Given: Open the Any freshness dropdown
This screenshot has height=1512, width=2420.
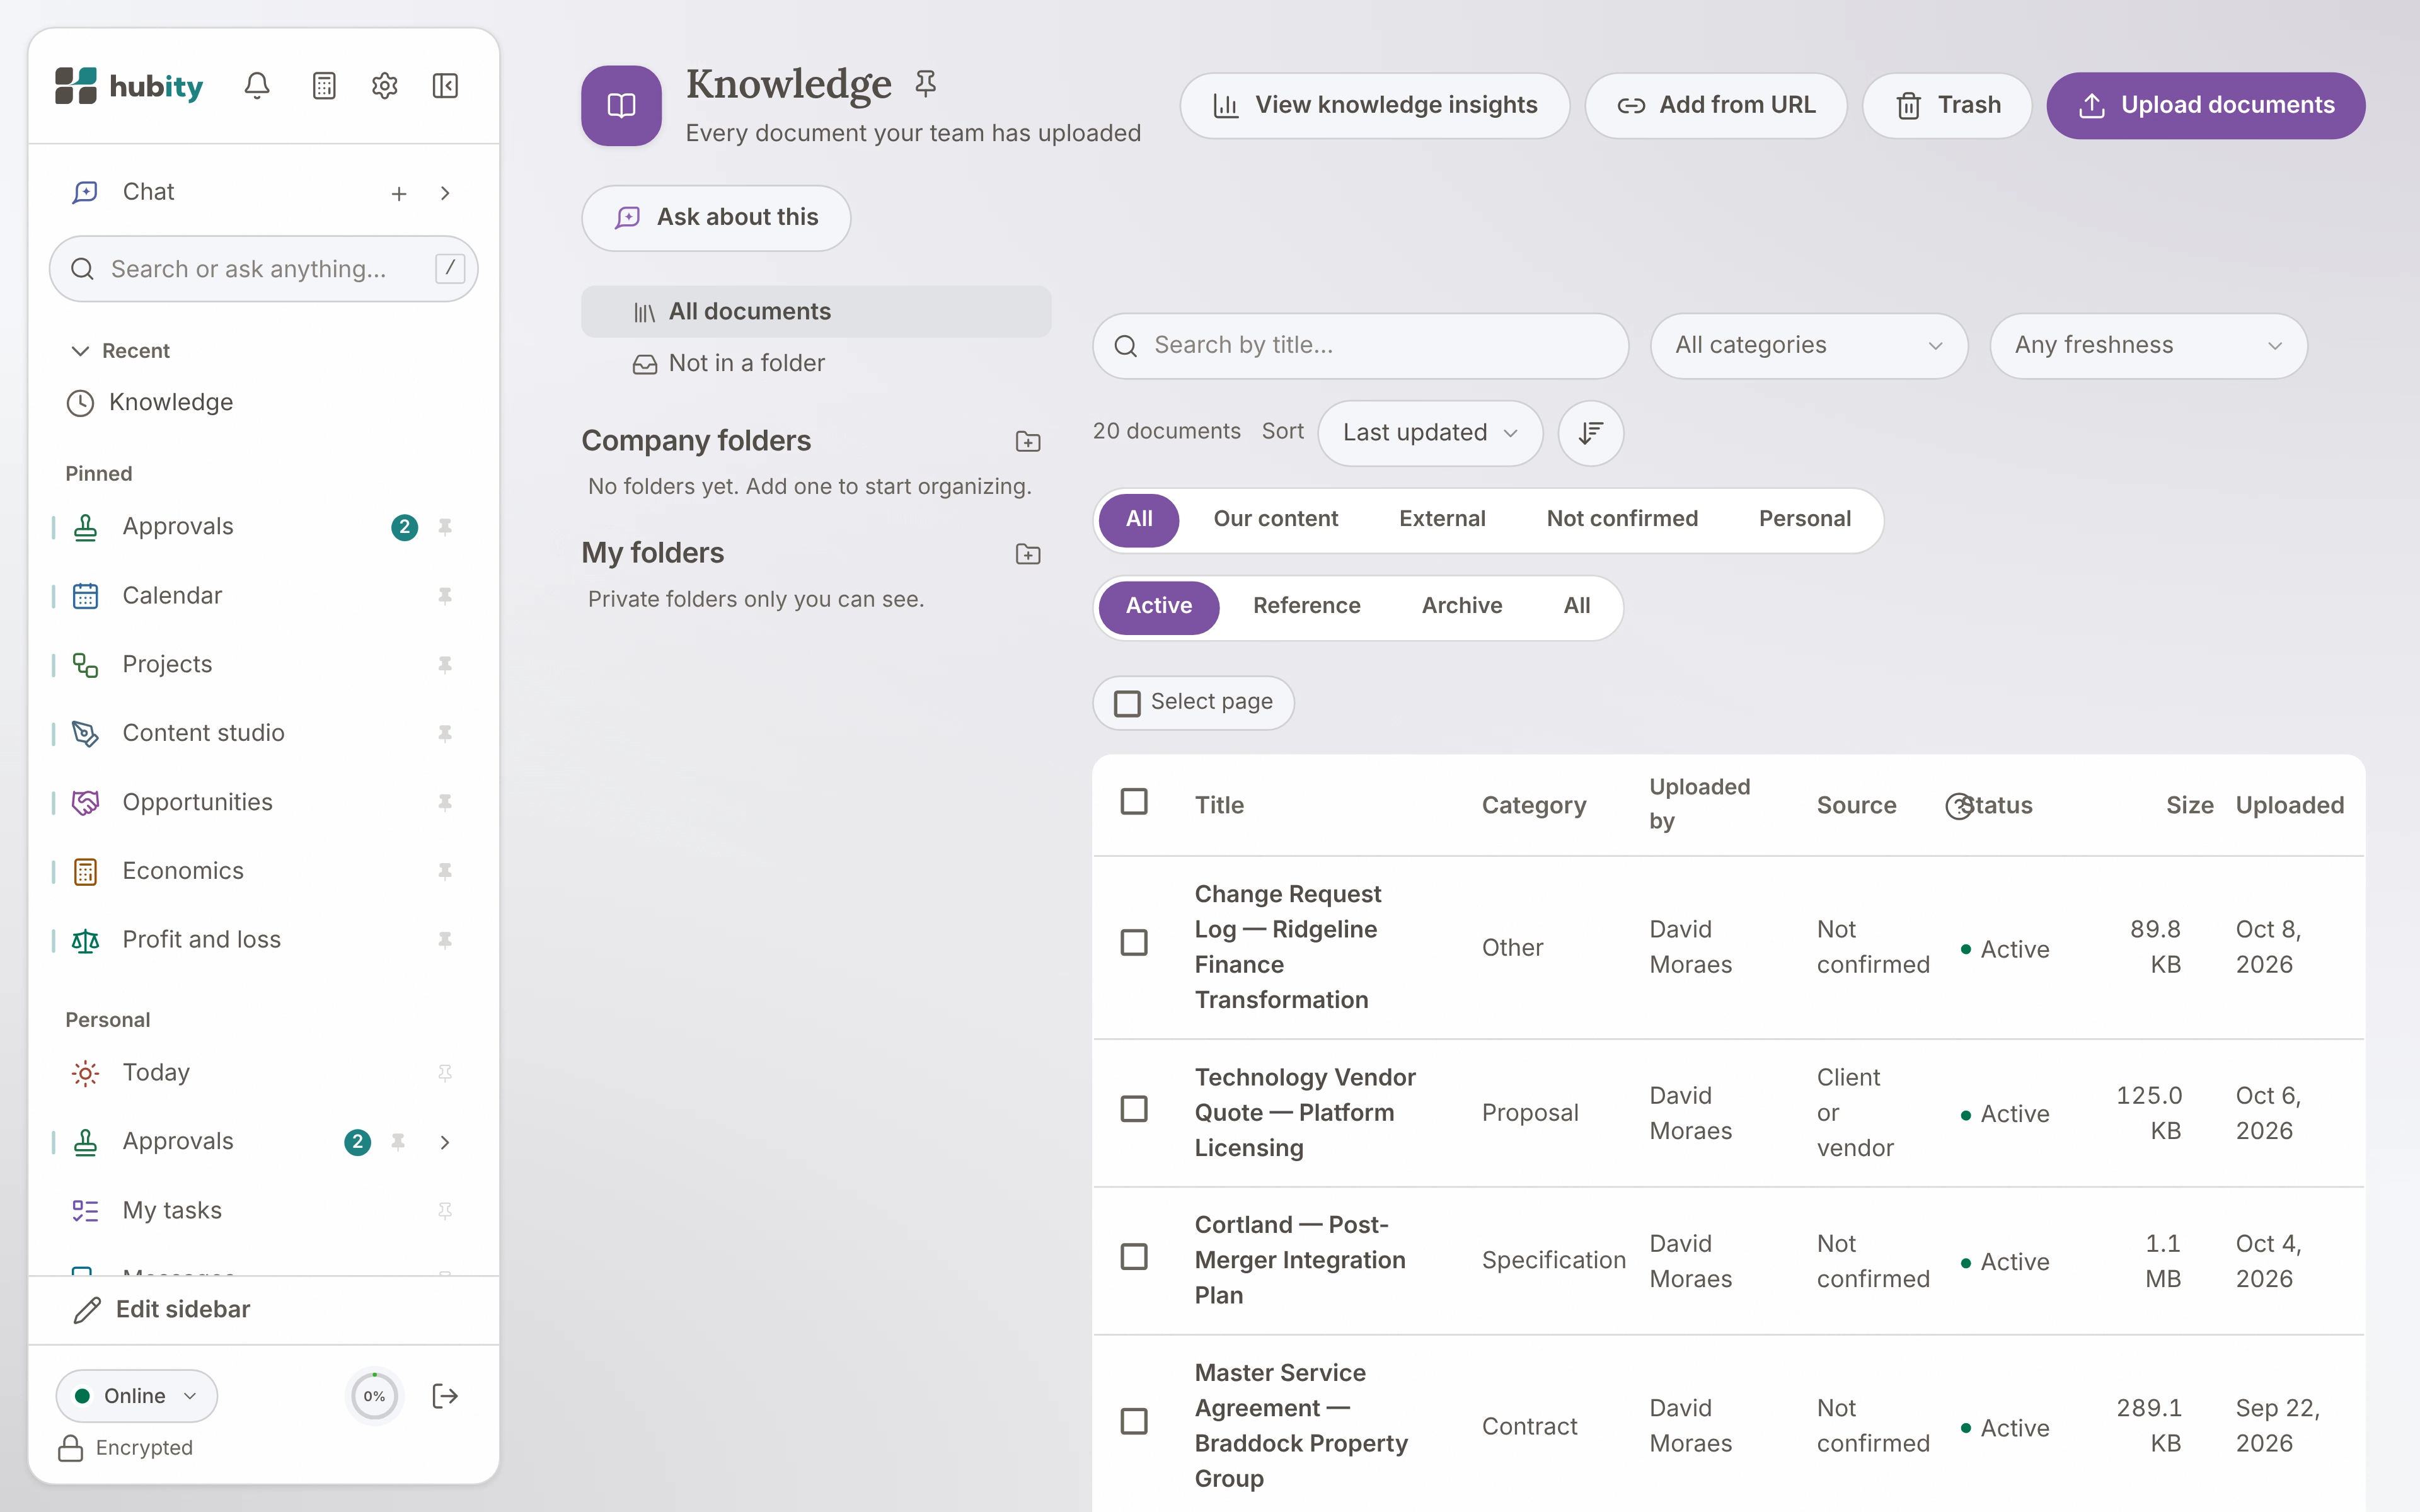Looking at the screenshot, I should pyautogui.click(x=2148, y=346).
